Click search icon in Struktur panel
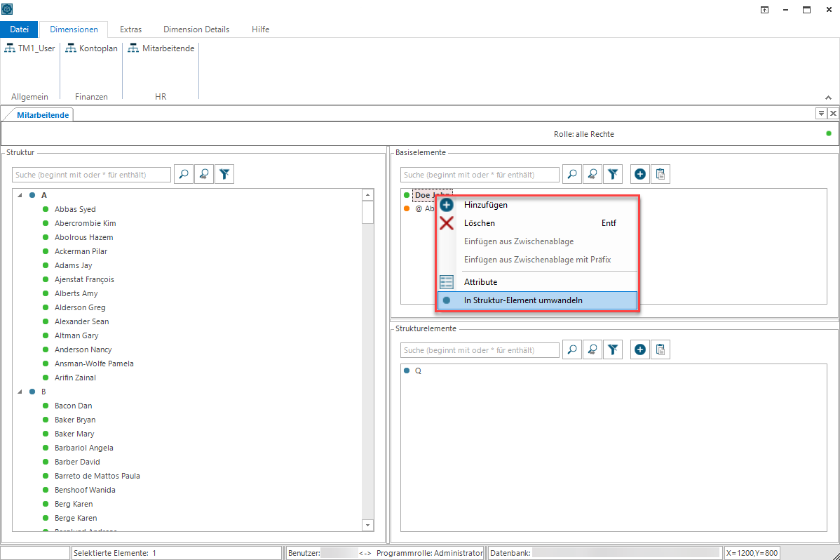 pos(184,174)
